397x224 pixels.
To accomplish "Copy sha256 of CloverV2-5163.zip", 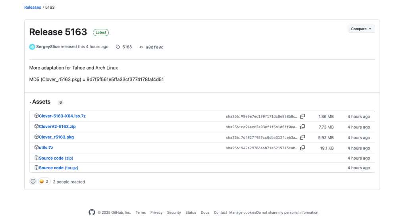I will (302, 127).
